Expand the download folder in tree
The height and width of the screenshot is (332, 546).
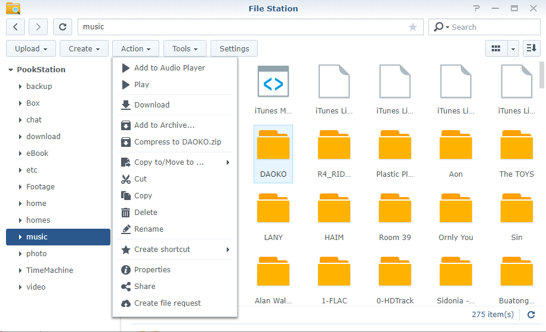[20, 137]
